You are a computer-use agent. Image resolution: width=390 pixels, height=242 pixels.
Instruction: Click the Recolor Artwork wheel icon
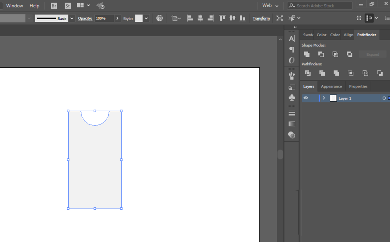click(x=160, y=18)
